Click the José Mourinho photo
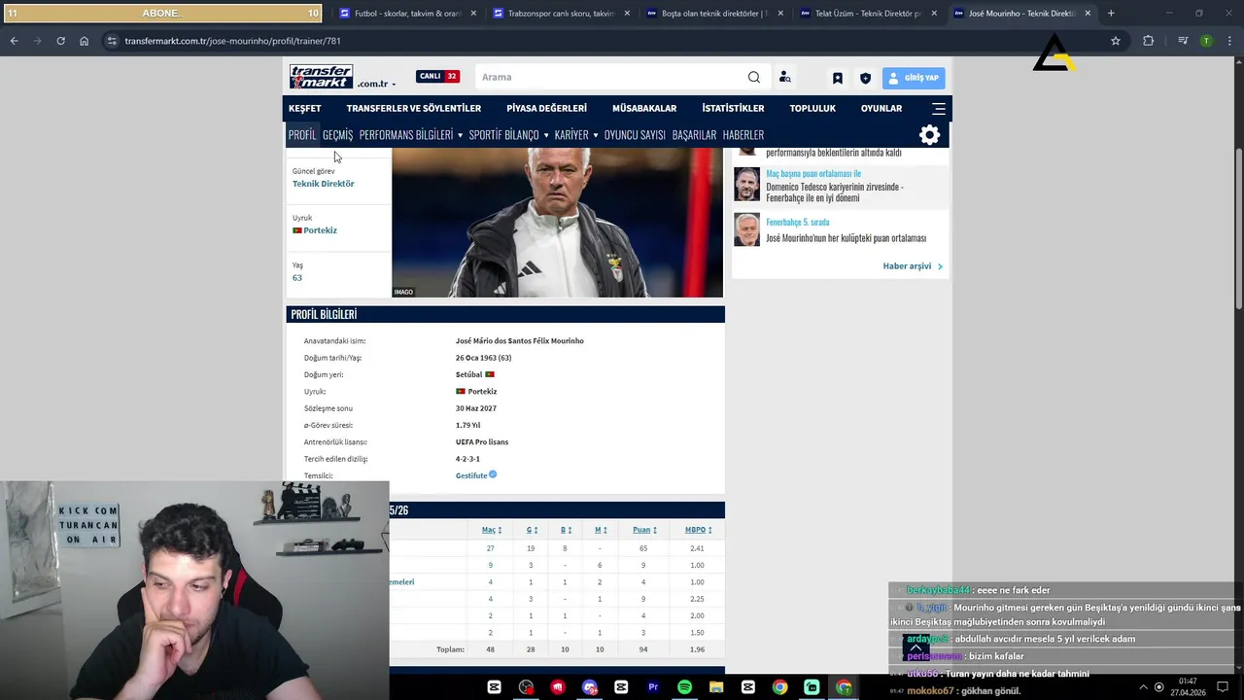The width and height of the screenshot is (1244, 700). 557,223
